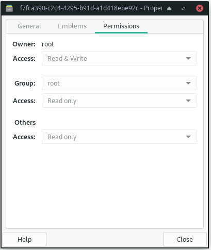211x250 pixels.
Task: Open the Others 'Read only' access combo box
Action: click(x=119, y=137)
